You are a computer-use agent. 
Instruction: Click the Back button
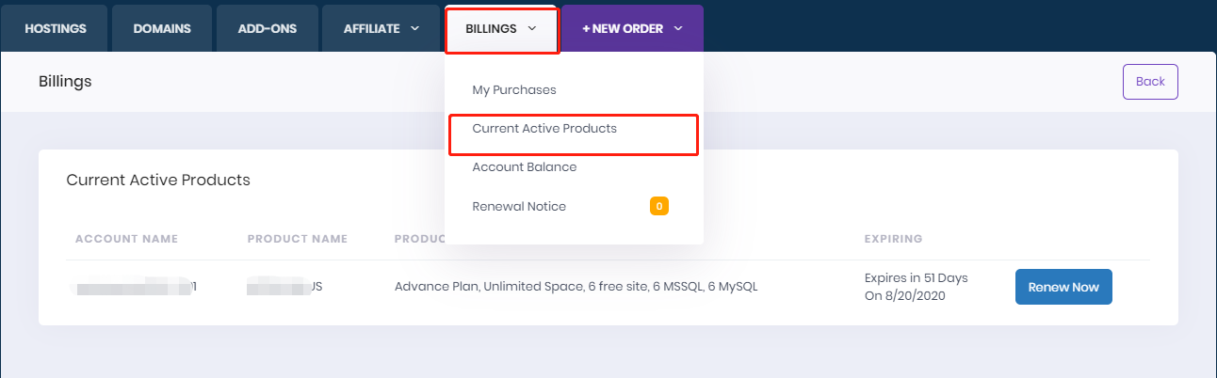click(1150, 82)
